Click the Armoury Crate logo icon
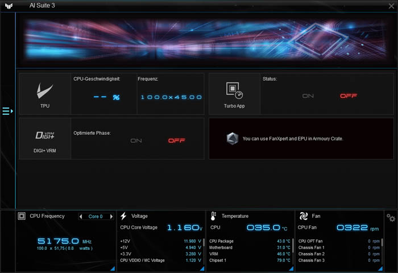The height and width of the screenshot is (273, 398). 231,138
